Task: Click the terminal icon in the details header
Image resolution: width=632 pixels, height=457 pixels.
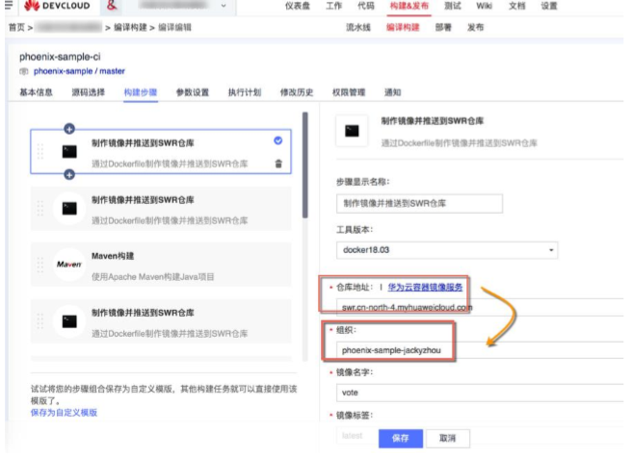Action: tap(352, 131)
